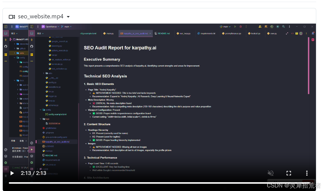Switch to the requirements.txt editor tab
Screen dimensions: 322x191
click(206, 33)
